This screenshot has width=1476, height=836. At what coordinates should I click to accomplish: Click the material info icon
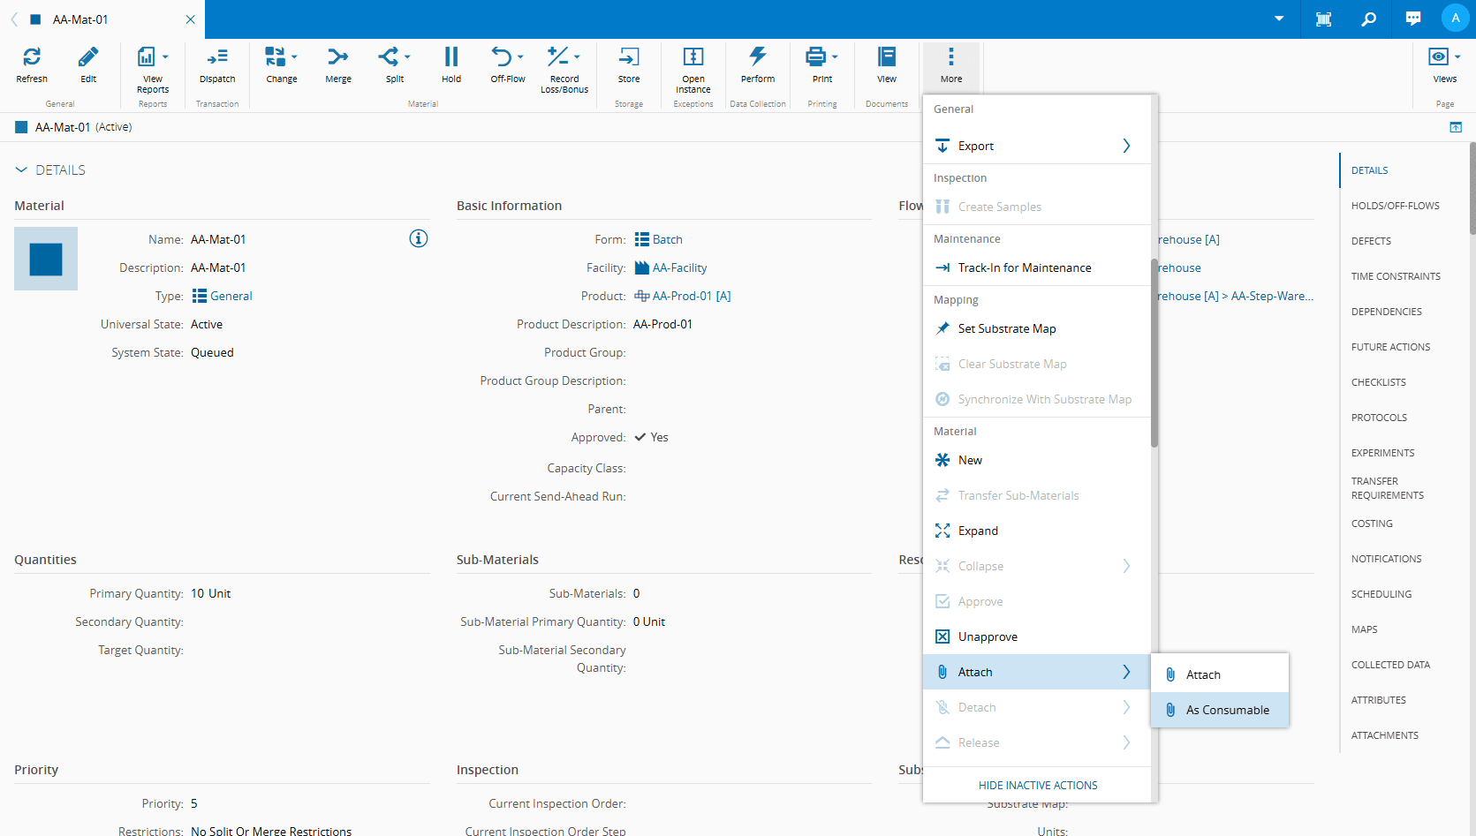coord(419,238)
